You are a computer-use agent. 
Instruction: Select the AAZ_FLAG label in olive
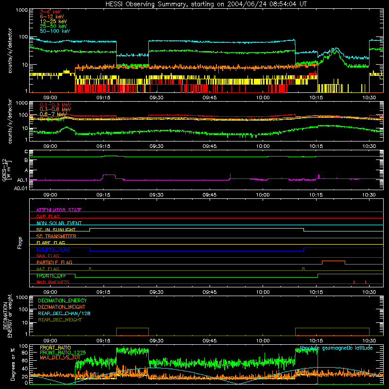(48, 269)
